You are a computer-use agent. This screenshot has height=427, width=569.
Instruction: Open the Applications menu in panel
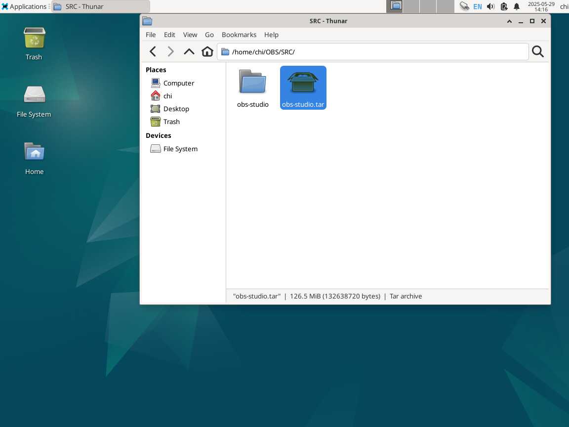[24, 6]
